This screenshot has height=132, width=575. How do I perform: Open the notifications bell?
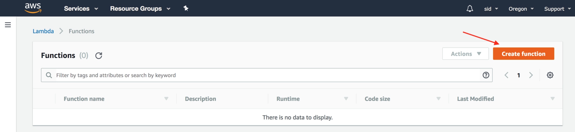470,9
